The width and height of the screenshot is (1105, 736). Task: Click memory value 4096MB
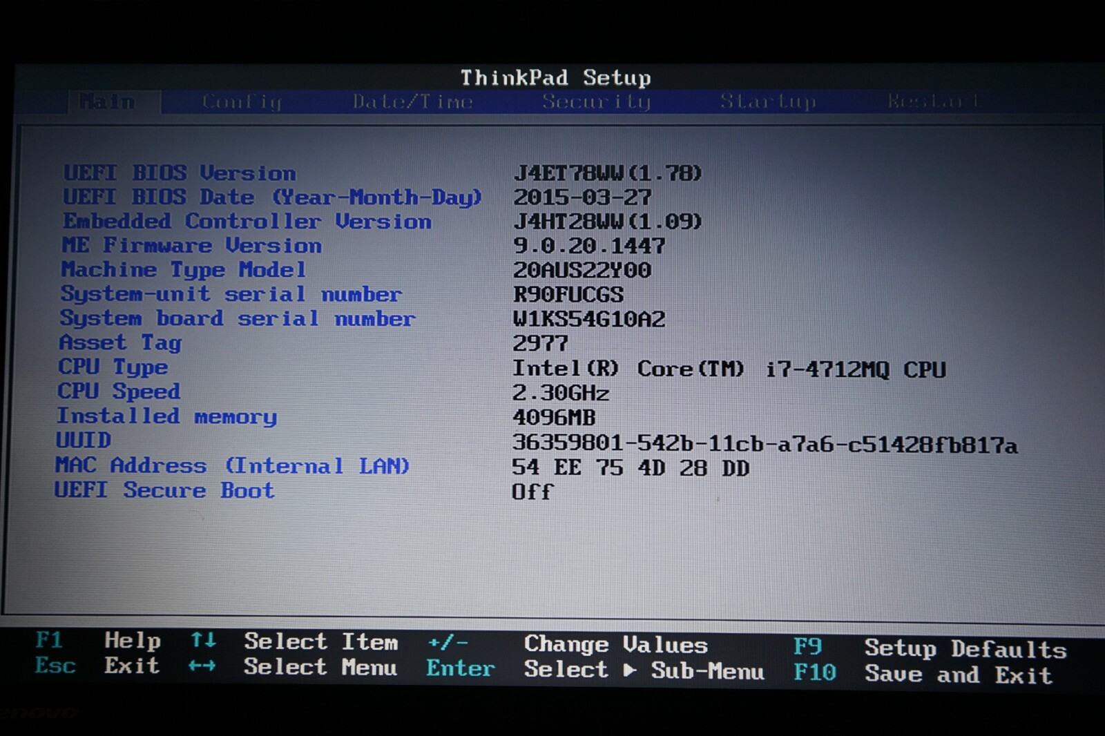[x=554, y=418]
